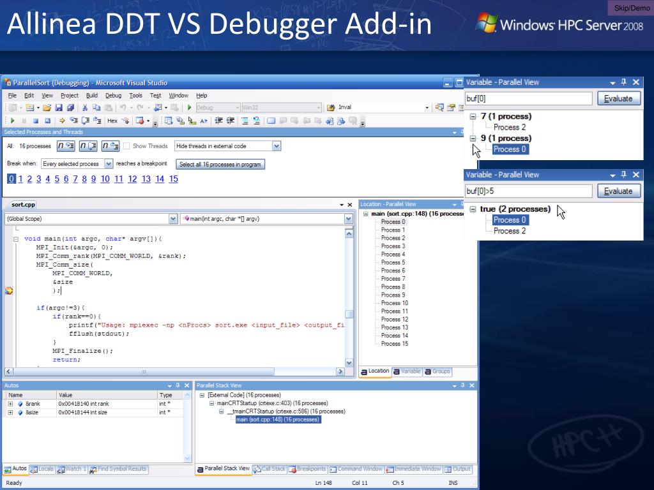Screen dimensions: 654x490
Task: Click the parallel Step Out 'n' button
Action: [x=110, y=146]
